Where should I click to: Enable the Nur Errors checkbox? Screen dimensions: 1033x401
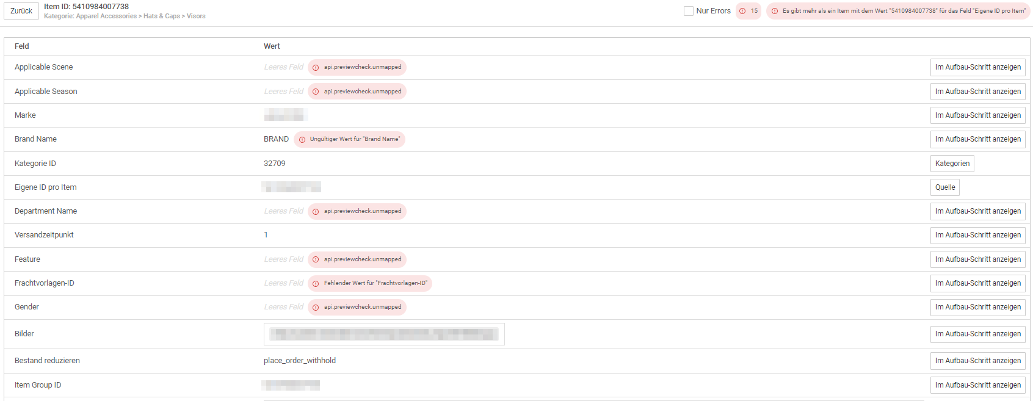[x=689, y=11]
